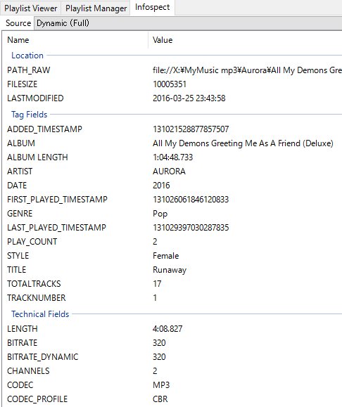Screen dimensions: 342x407
Task: Open the Dynamic (Full) source dropdown
Action: pos(188,23)
